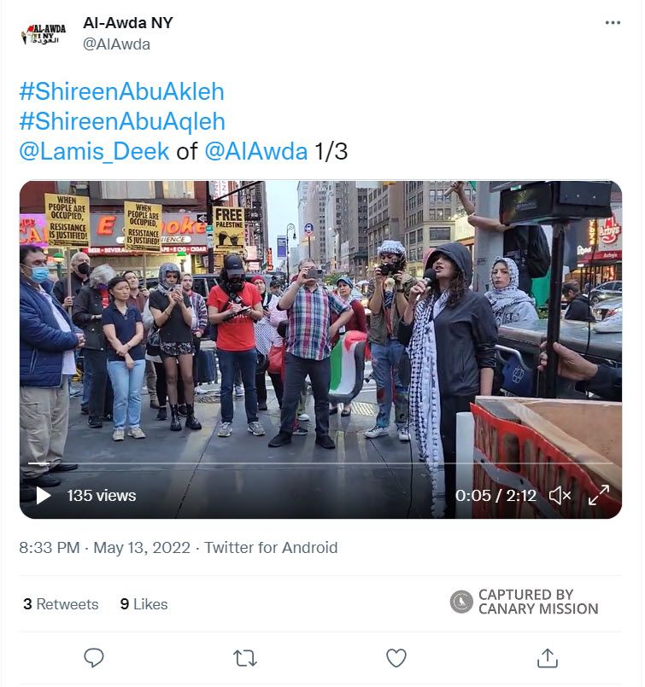Open the Twitter for Android source link
The width and height of the screenshot is (645, 687).
pos(271,548)
